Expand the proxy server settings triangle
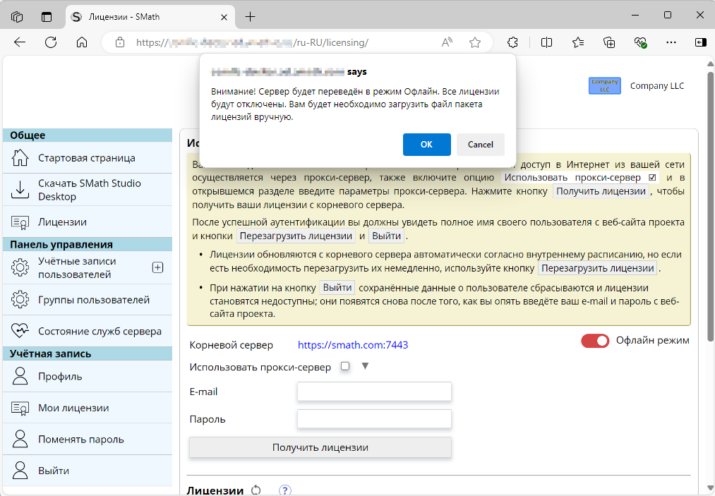The width and height of the screenshot is (715, 496). (365, 366)
